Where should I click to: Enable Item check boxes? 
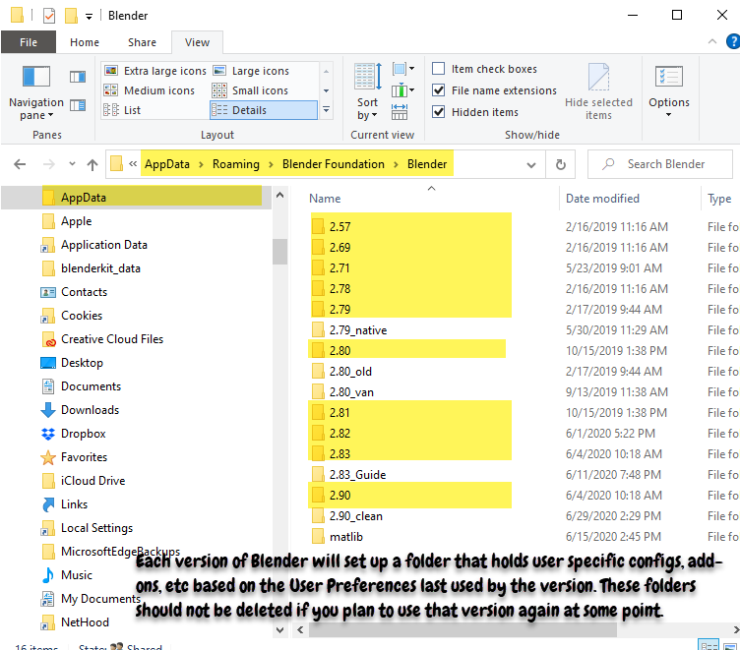click(x=439, y=69)
